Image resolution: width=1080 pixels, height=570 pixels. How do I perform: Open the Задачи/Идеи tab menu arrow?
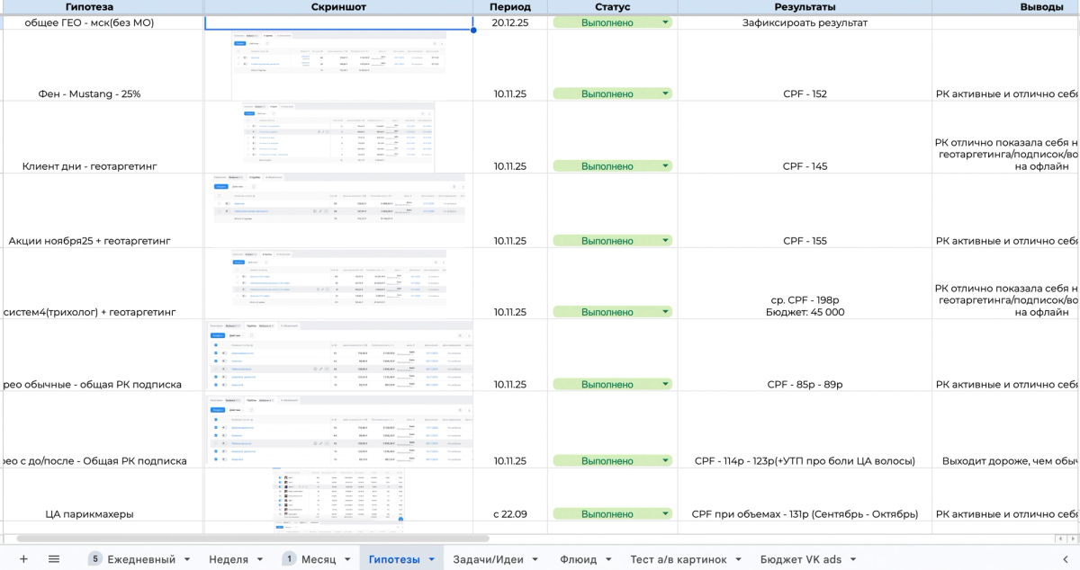tap(535, 559)
